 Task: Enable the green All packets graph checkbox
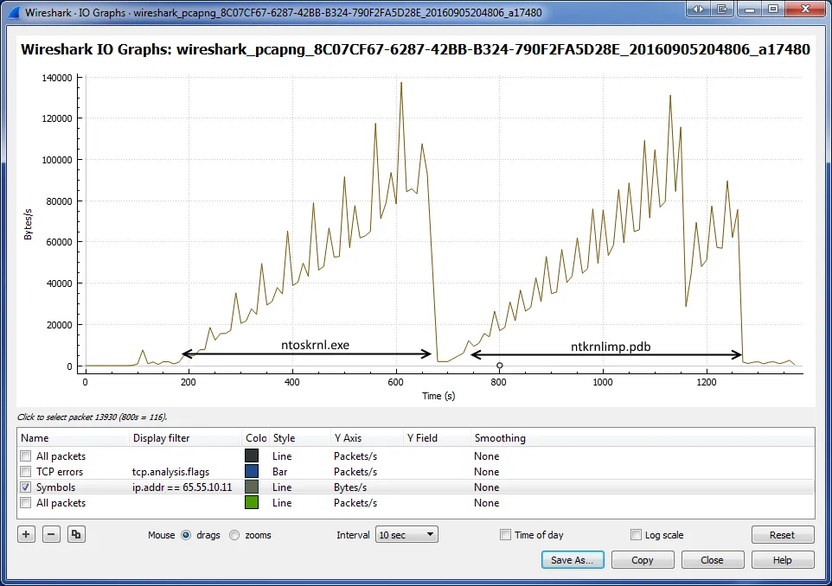[x=25, y=502]
